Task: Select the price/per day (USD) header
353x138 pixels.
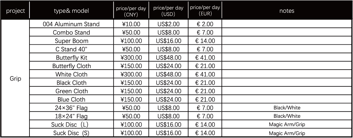Action: 168,11
